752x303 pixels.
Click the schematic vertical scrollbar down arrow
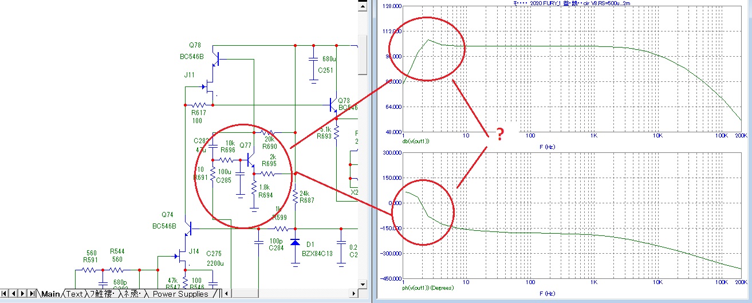[x=363, y=284]
